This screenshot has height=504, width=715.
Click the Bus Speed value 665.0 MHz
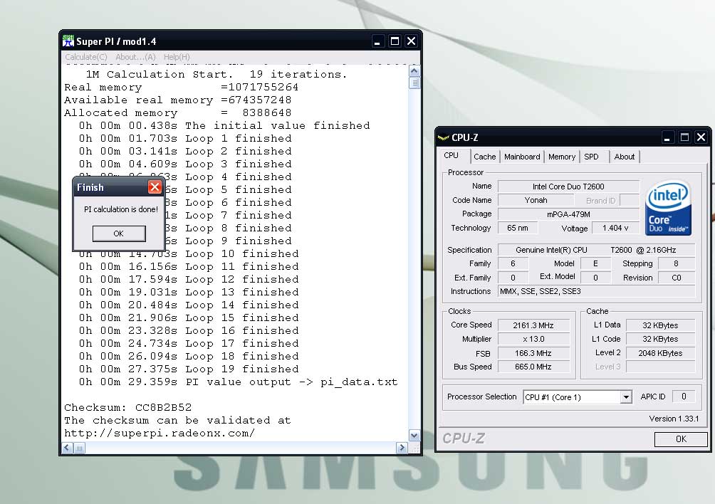(533, 367)
